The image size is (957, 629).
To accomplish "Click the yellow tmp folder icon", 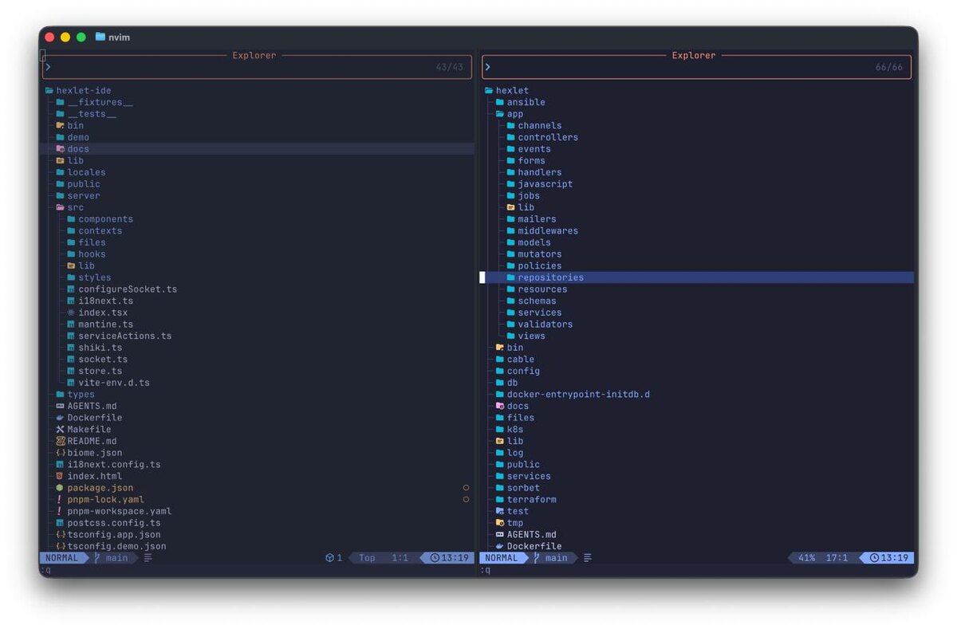I will [500, 523].
